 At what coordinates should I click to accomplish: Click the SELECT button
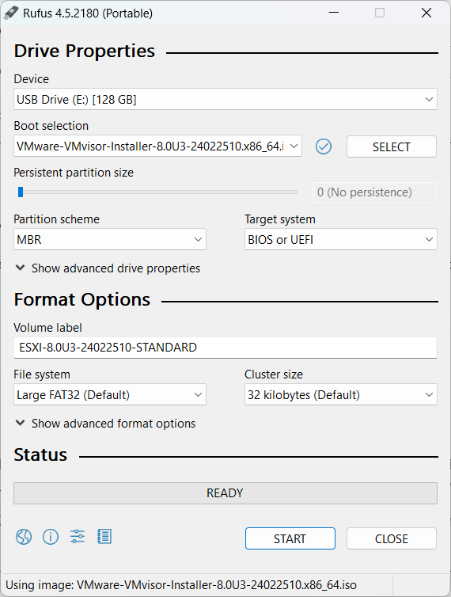click(391, 146)
